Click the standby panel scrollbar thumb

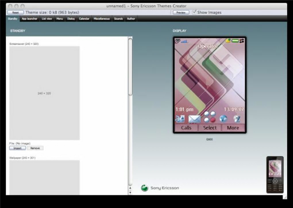coord(130,67)
